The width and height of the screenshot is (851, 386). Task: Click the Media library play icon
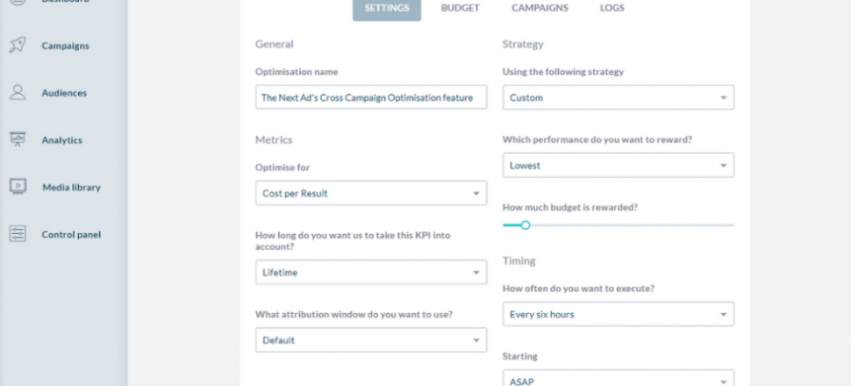point(18,187)
